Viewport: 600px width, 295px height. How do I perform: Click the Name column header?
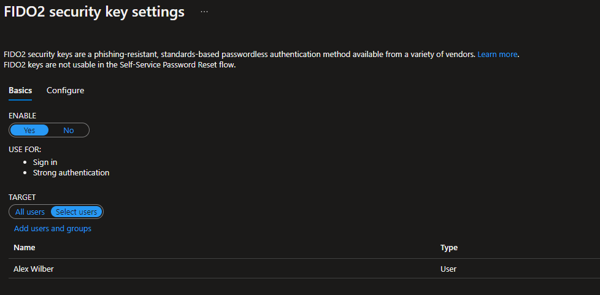(25, 248)
